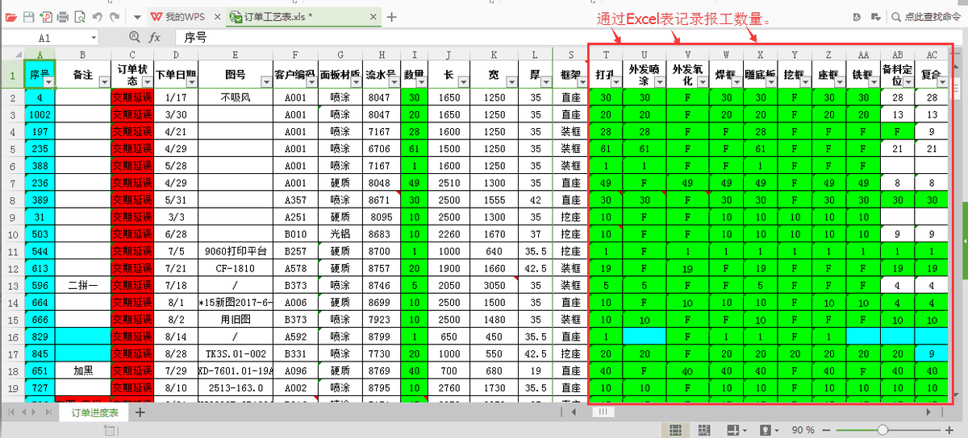
Task: Open the filter dropdown for 复合 column
Action: pos(944,82)
